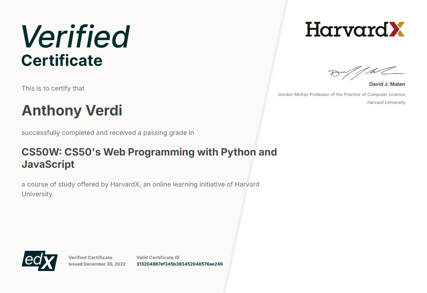The width and height of the screenshot is (427, 293).
Task: Click the red X in the HarvardX logo
Action: pos(397,29)
